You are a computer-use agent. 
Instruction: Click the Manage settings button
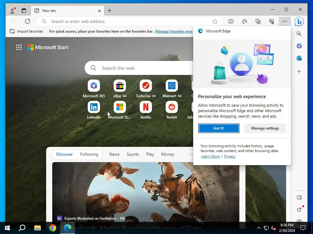click(x=265, y=128)
